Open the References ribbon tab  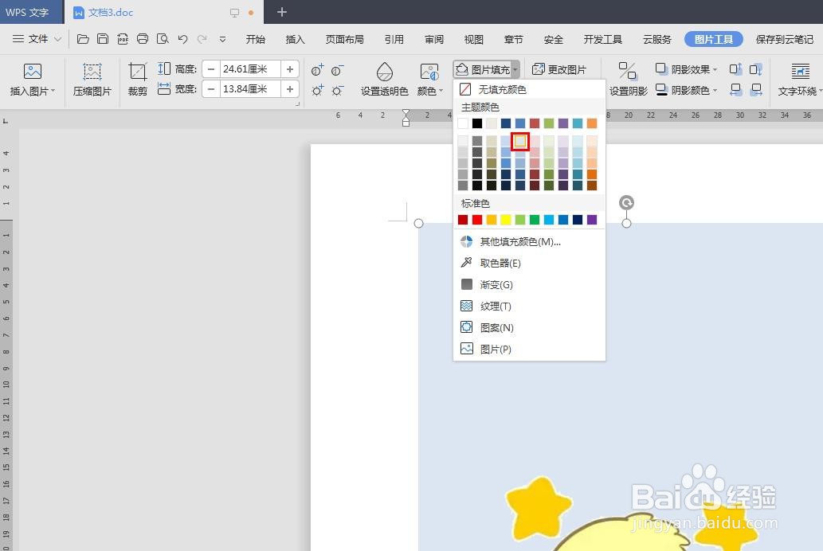(x=394, y=39)
